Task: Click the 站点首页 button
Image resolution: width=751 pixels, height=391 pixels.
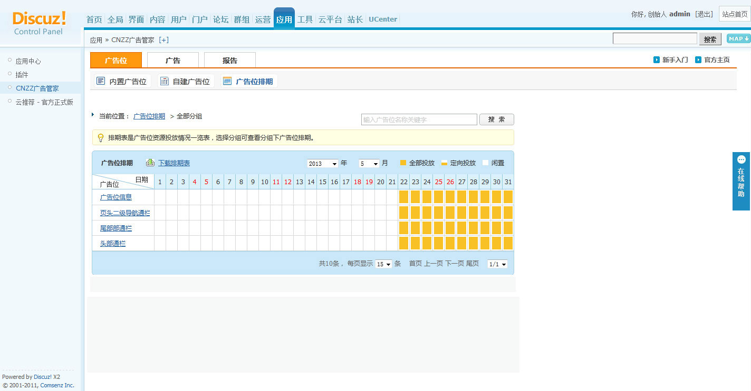Action: [735, 14]
